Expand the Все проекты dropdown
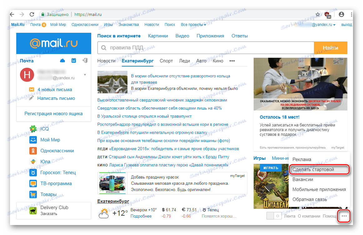 (193, 25)
